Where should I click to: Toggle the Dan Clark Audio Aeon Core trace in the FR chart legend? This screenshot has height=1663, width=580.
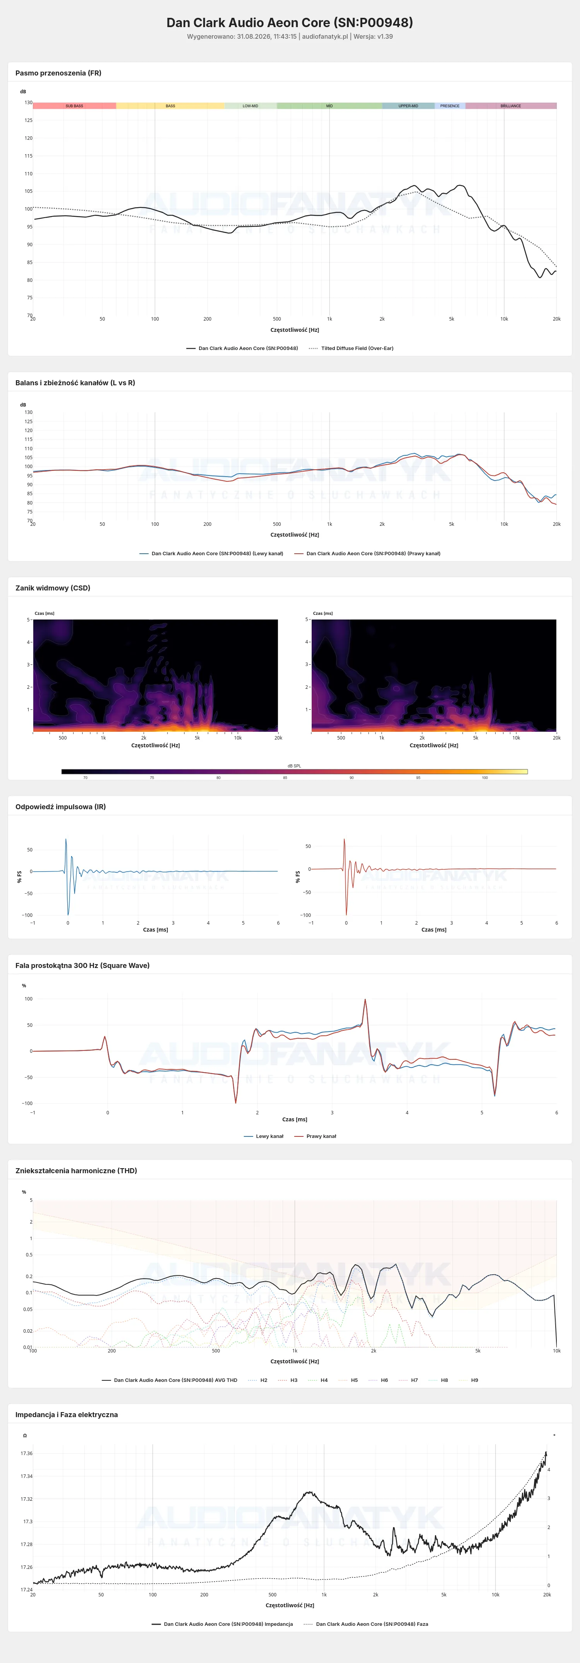coord(242,348)
